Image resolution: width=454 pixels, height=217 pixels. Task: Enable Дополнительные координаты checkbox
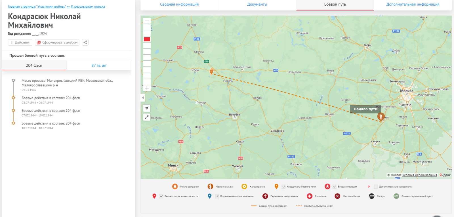pyautogui.click(x=376, y=187)
